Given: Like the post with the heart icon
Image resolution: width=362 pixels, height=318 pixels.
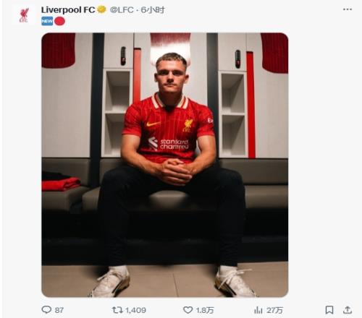Looking at the screenshot, I should [x=188, y=310].
